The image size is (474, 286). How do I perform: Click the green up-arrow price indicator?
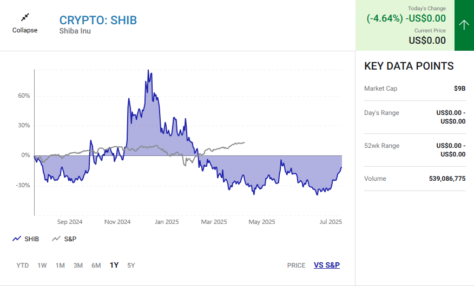pyautogui.click(x=464, y=25)
